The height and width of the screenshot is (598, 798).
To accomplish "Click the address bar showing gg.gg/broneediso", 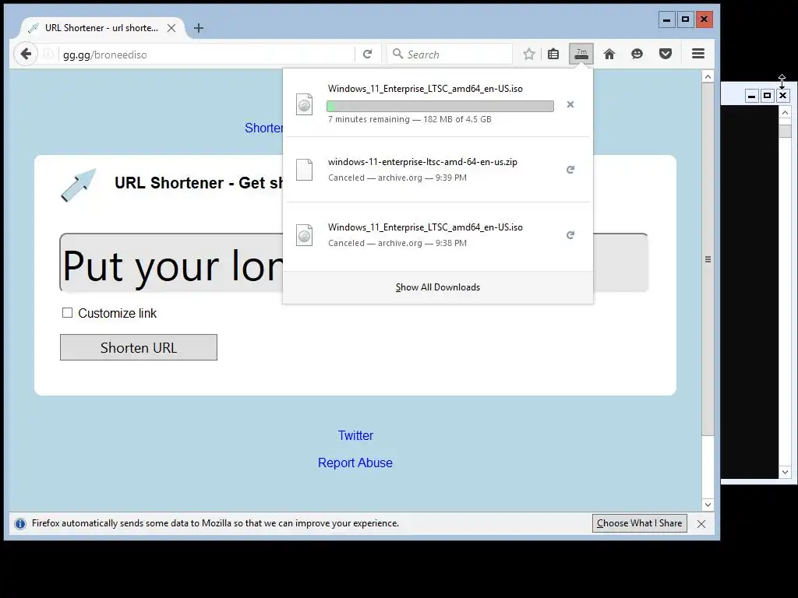I will pos(206,55).
